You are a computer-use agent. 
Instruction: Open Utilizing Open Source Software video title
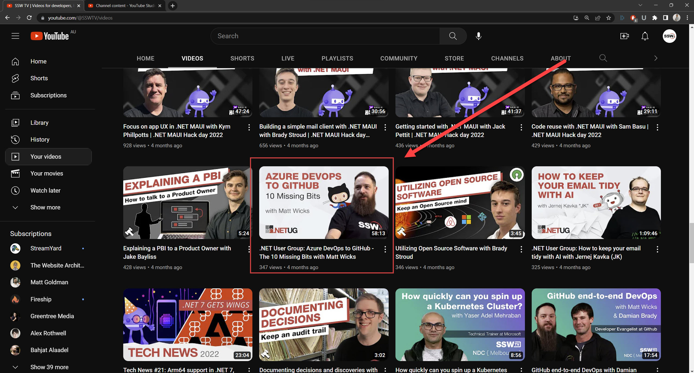click(x=451, y=252)
